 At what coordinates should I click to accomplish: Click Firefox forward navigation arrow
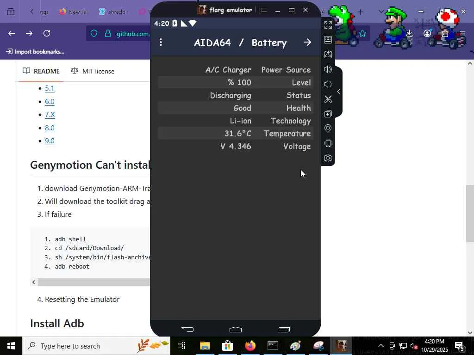pyautogui.click(x=29, y=33)
